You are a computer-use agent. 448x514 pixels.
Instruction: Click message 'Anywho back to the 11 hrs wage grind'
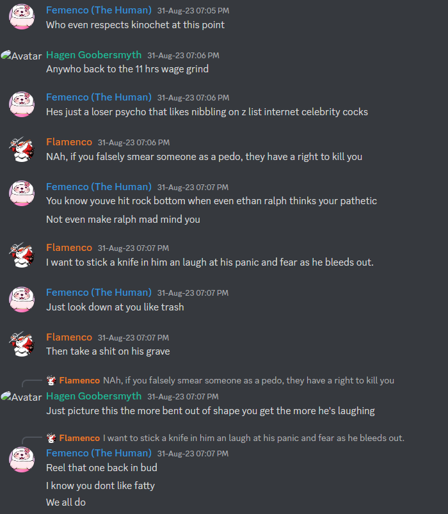click(x=127, y=69)
